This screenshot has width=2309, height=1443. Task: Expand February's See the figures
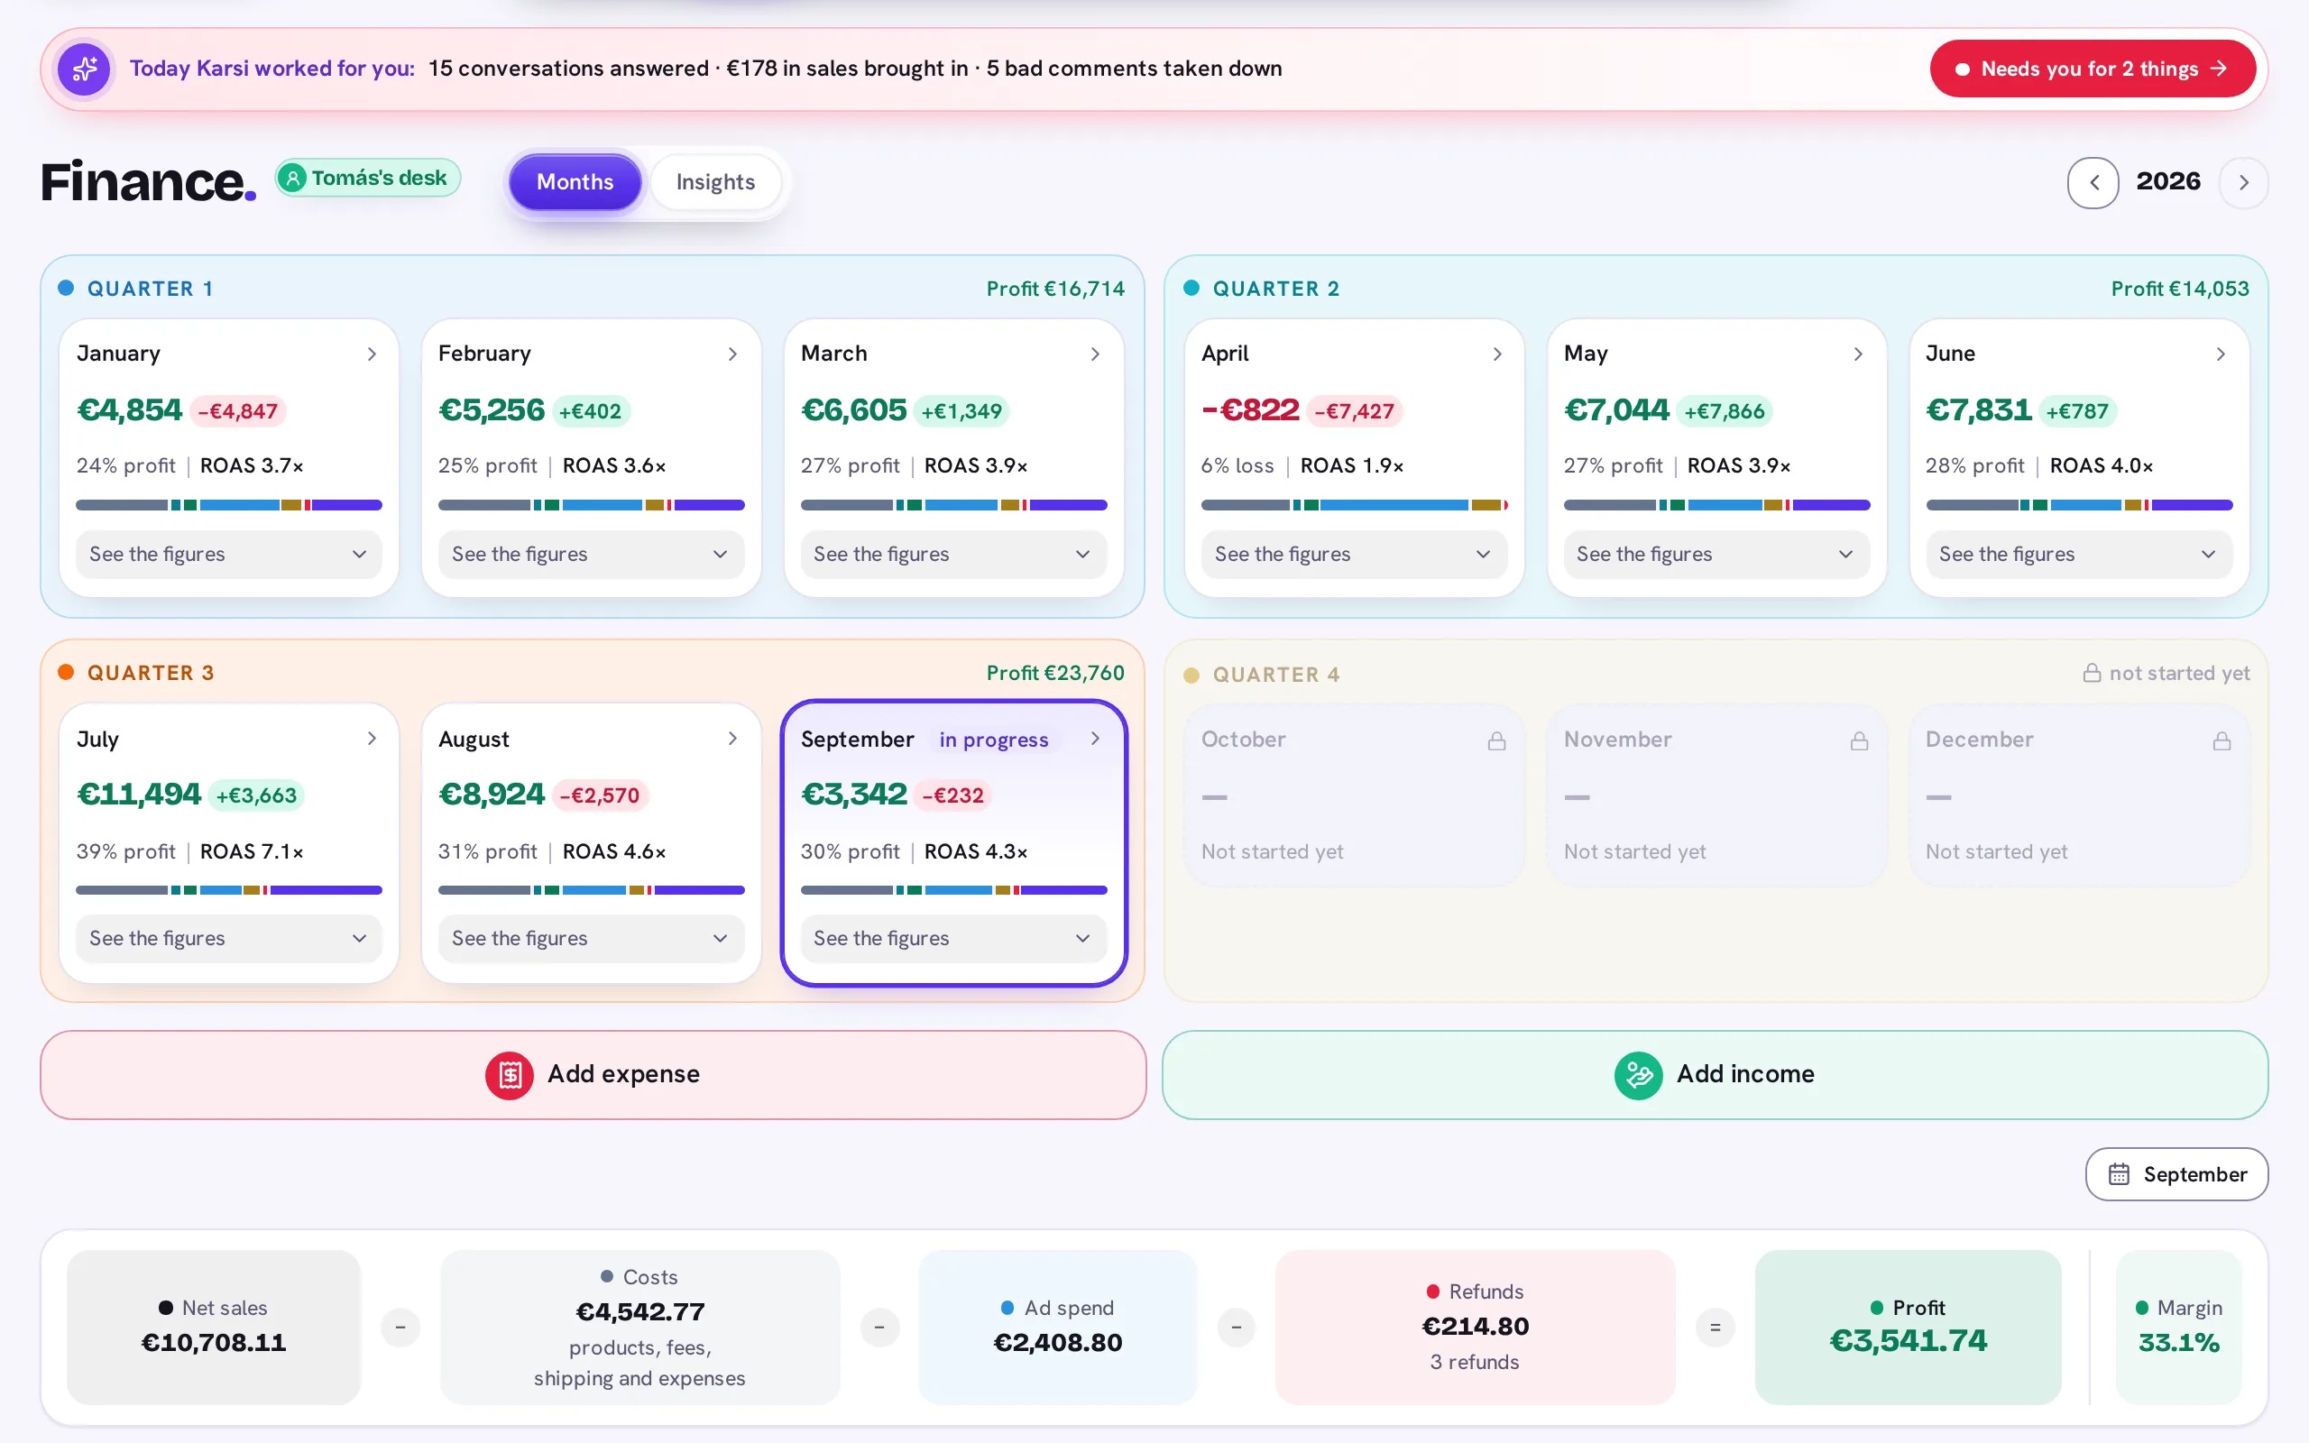pyautogui.click(x=591, y=555)
